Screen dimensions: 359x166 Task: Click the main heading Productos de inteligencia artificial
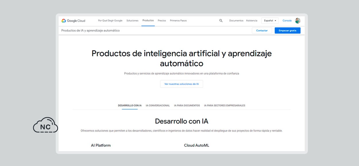point(182,58)
